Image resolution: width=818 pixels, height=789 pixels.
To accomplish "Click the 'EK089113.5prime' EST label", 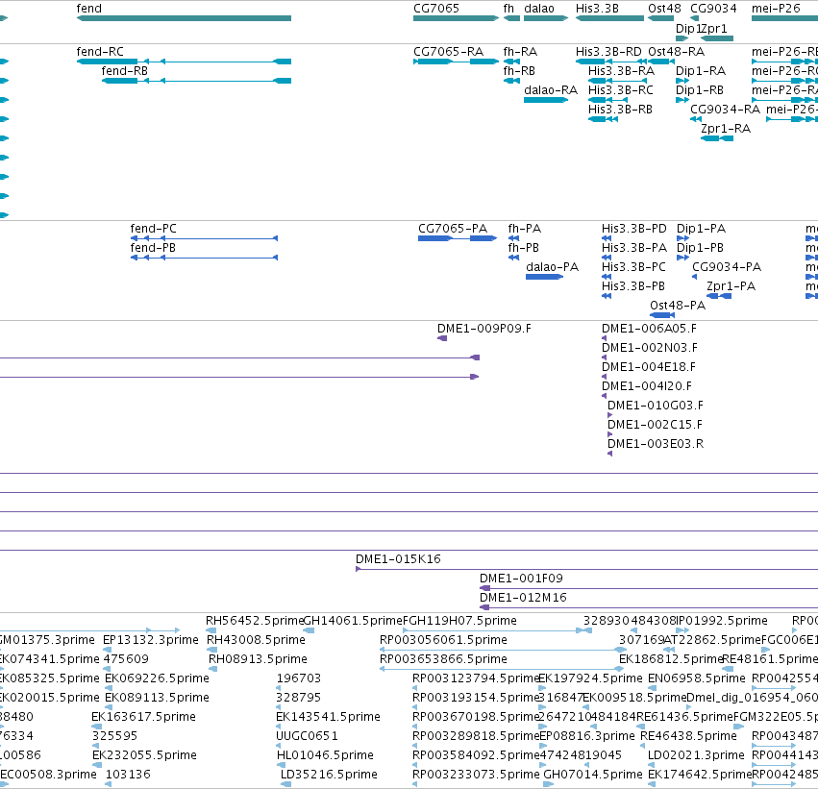I will (x=157, y=699).
